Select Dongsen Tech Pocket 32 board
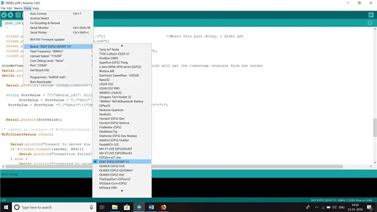The height and width of the screenshot is (212, 377). [x=122, y=97]
